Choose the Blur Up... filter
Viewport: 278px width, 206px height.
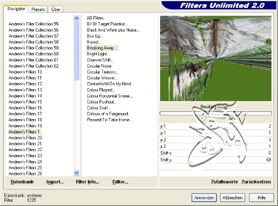95,36
